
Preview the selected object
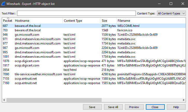pyautogui.click(x=134, y=107)
